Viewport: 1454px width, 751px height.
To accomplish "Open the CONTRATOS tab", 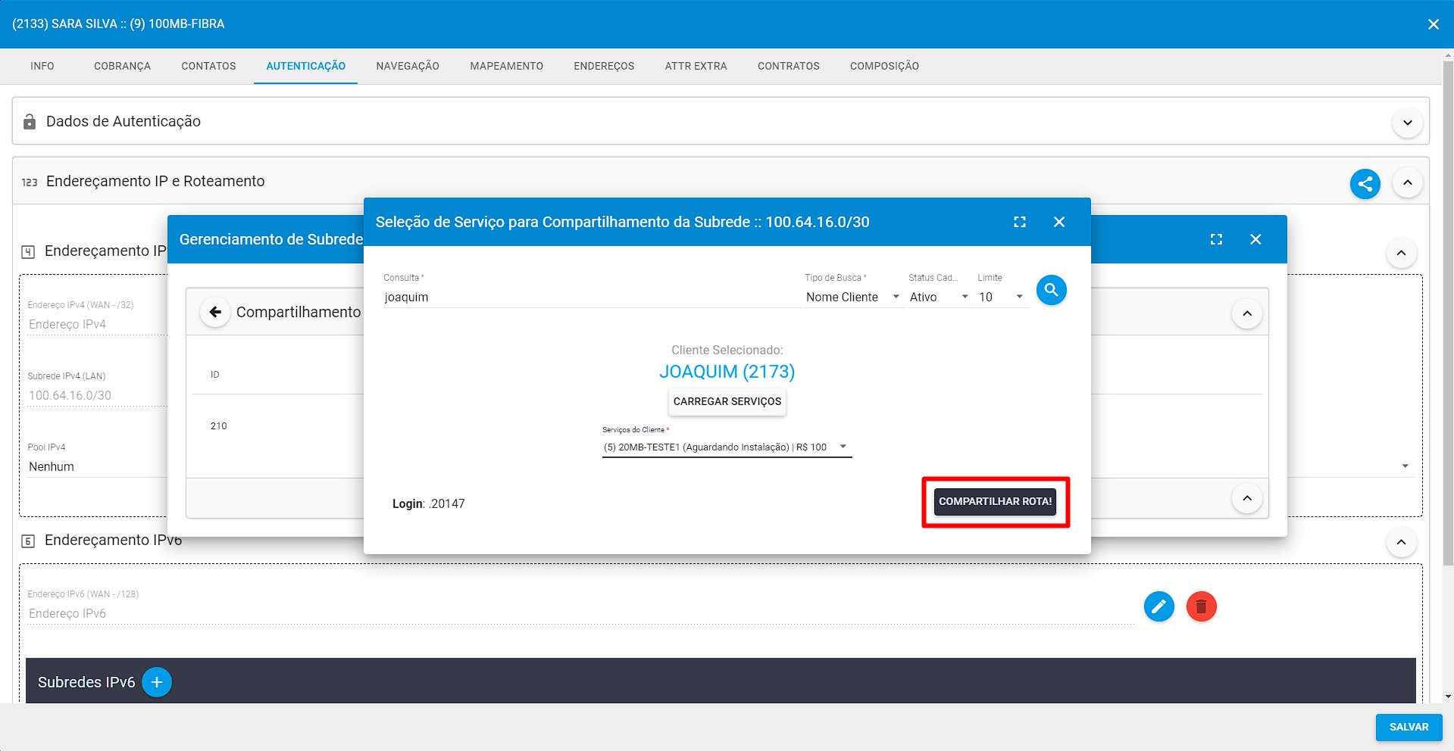I will [x=788, y=66].
